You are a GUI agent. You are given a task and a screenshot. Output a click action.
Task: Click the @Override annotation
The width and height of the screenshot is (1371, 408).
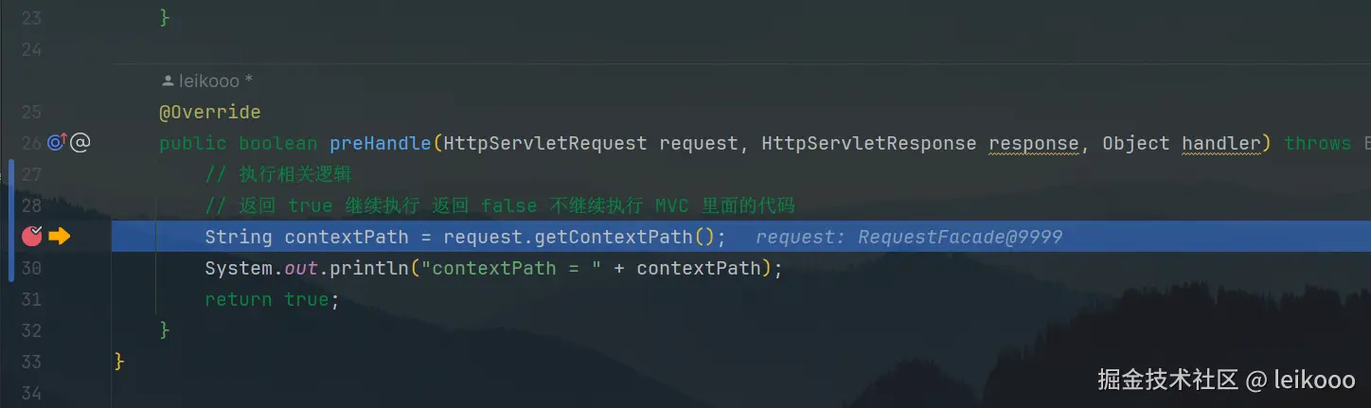[209, 113]
